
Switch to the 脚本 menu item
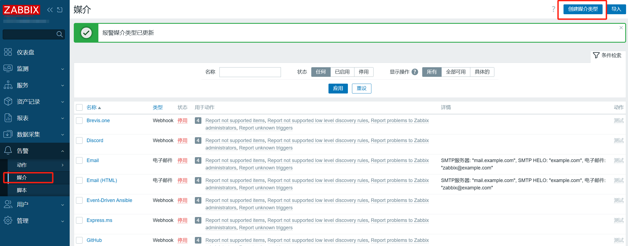tap(22, 190)
